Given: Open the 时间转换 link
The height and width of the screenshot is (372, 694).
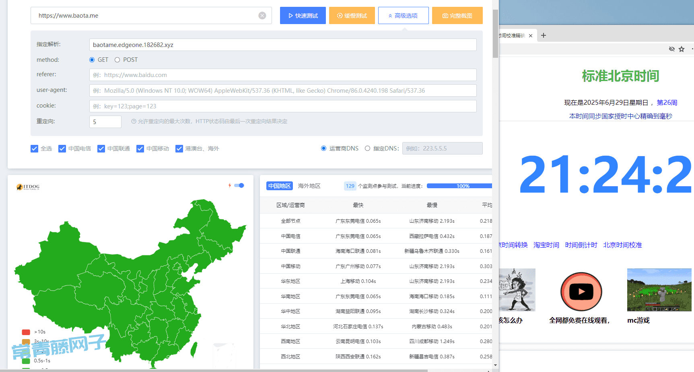Looking at the screenshot, I should coord(514,245).
